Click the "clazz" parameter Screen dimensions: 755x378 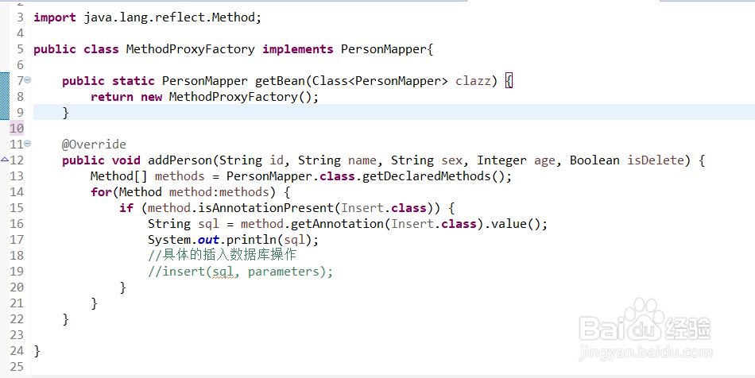pos(473,81)
